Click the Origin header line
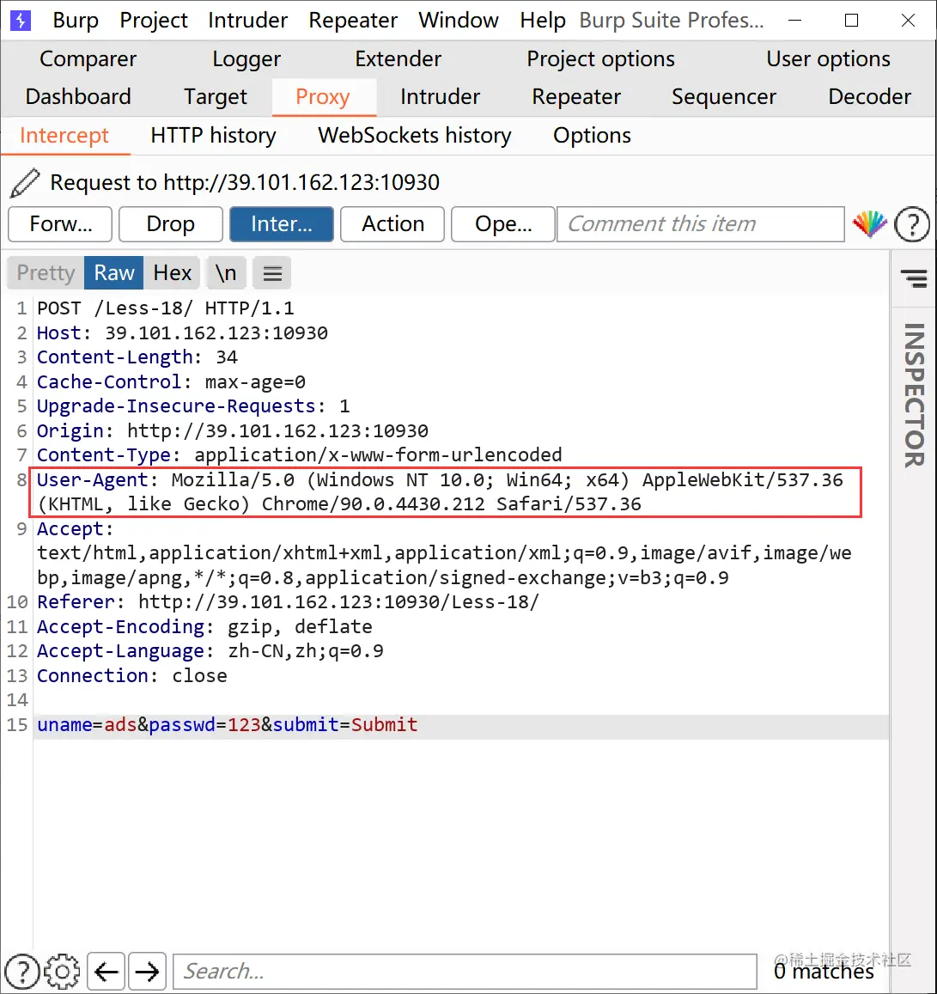 click(233, 431)
